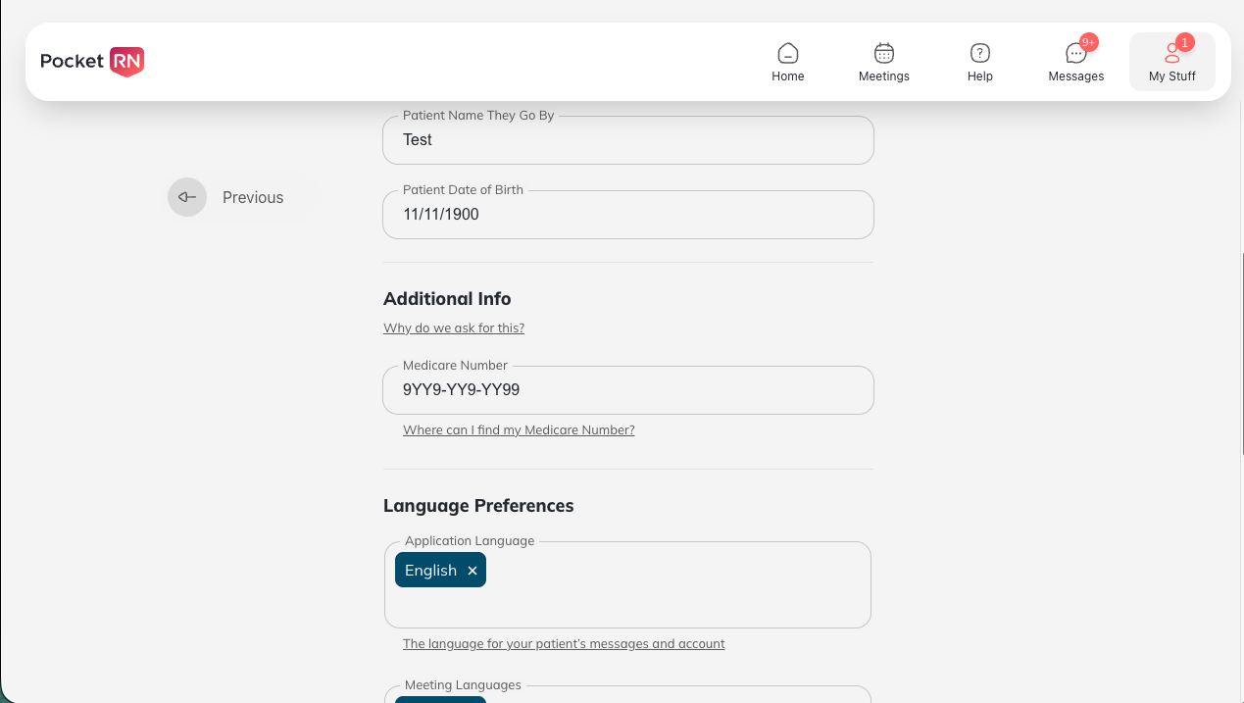The height and width of the screenshot is (703, 1244).
Task: Open 'Where can I find my Medicare Number?' link
Action: [x=519, y=430]
